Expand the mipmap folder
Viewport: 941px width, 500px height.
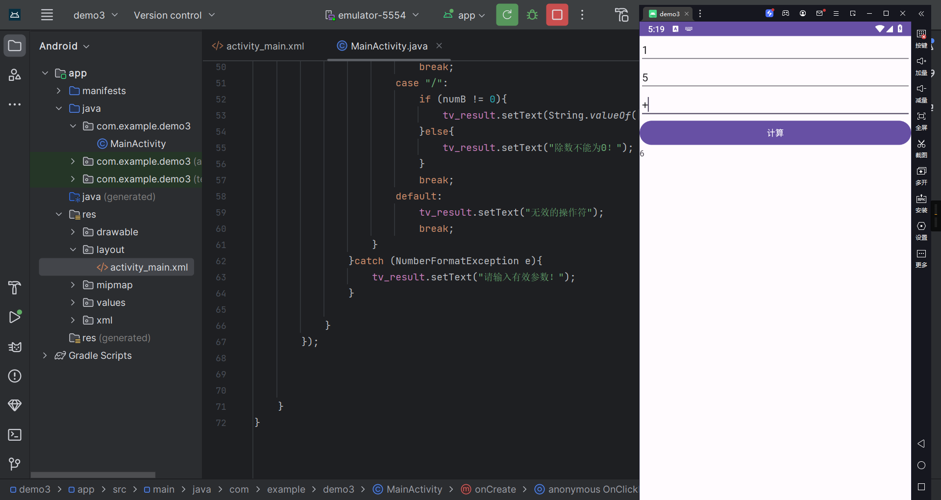[73, 285]
